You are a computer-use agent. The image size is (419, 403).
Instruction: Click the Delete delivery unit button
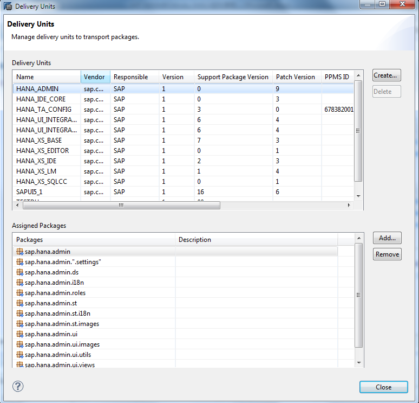[387, 92]
